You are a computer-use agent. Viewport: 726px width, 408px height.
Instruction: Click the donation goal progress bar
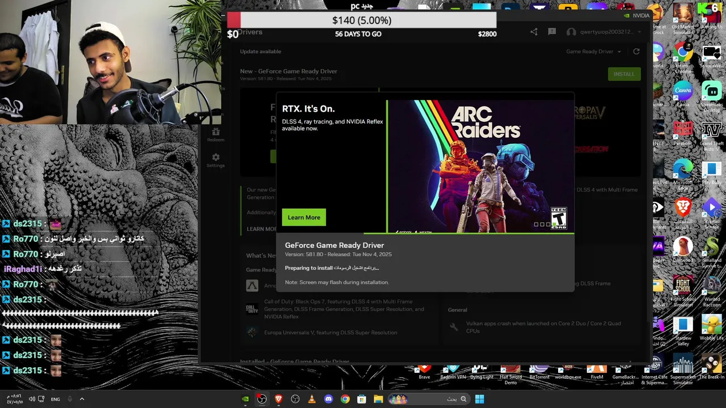pyautogui.click(x=361, y=20)
